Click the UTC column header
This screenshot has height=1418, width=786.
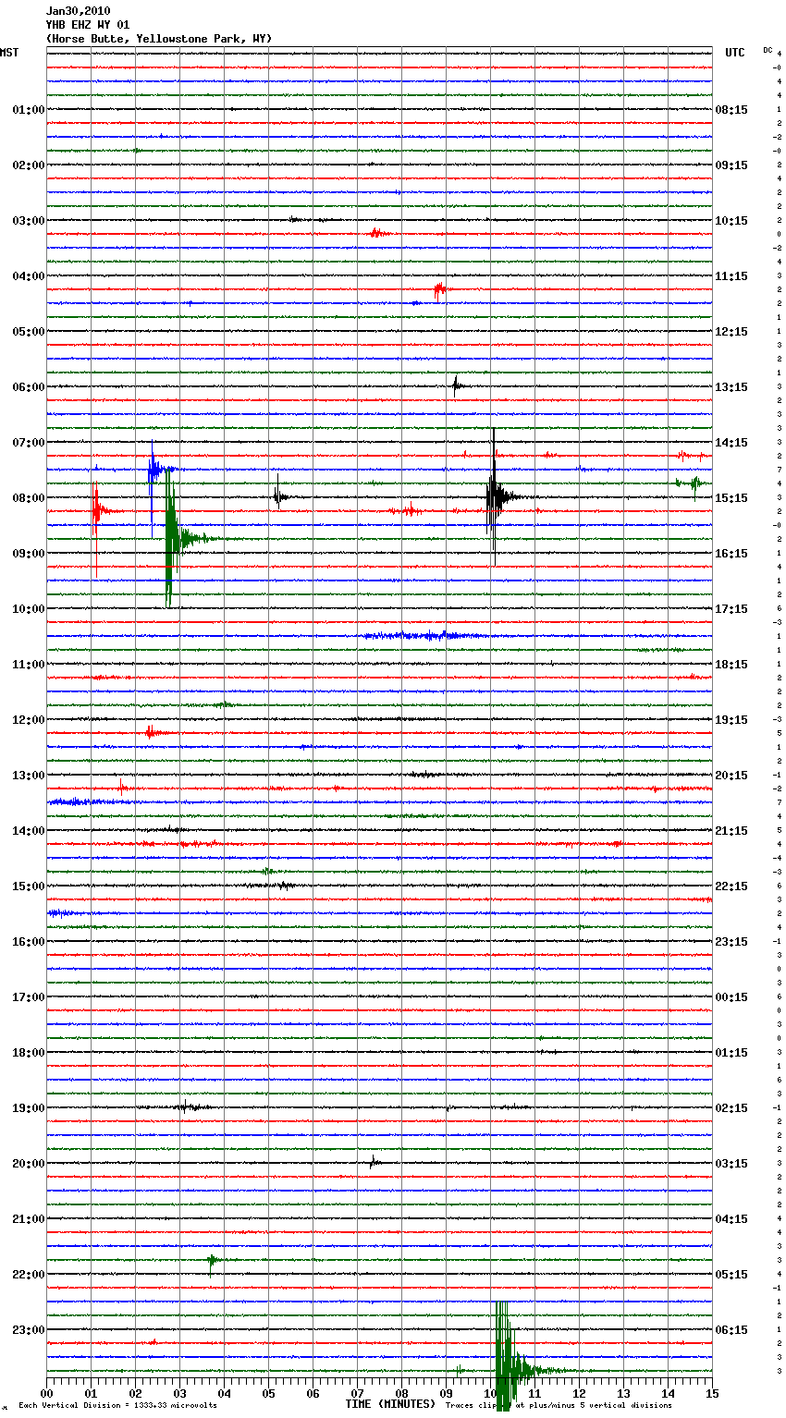pyautogui.click(x=734, y=53)
